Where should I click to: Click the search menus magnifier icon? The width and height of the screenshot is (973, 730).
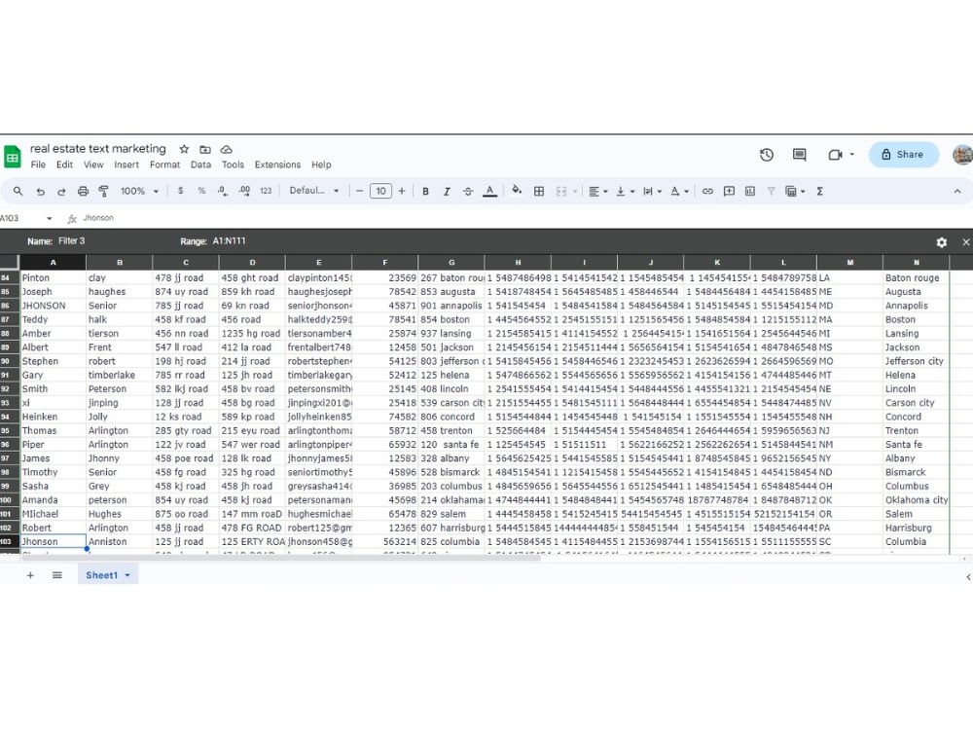(18, 191)
